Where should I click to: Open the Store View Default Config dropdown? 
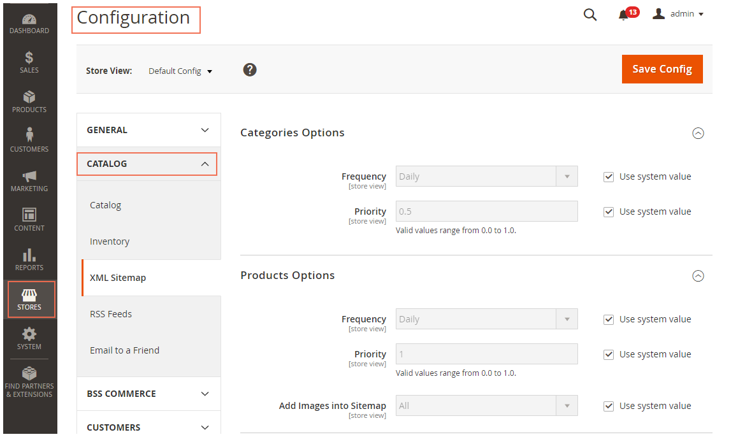(x=180, y=71)
